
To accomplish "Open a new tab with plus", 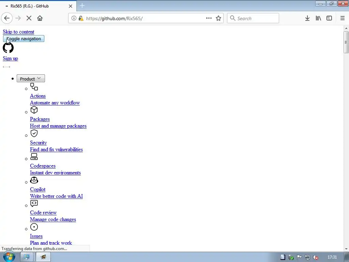I will pos(82,5).
